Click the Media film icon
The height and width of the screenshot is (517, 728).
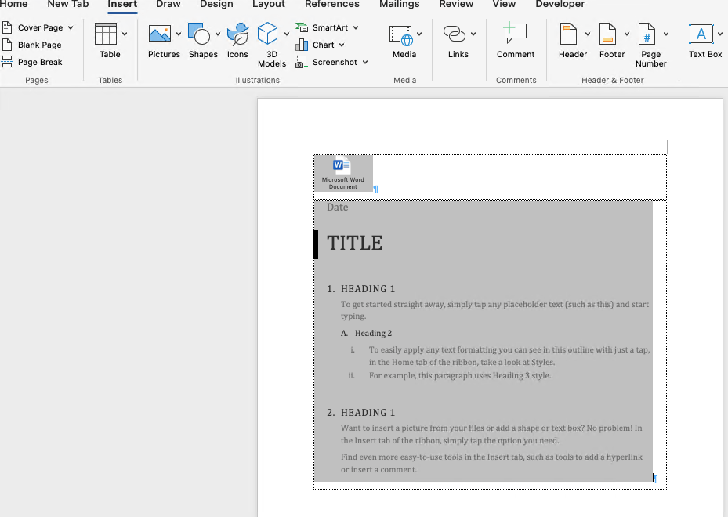400,35
